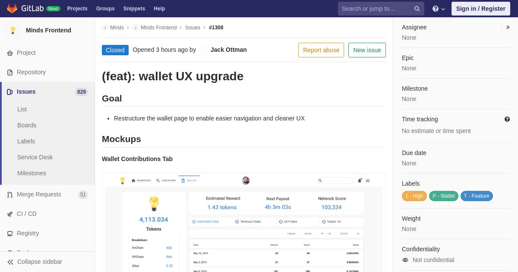Click the Time tracking help icon
Screen dimensions: 518x272
click(x=507, y=119)
